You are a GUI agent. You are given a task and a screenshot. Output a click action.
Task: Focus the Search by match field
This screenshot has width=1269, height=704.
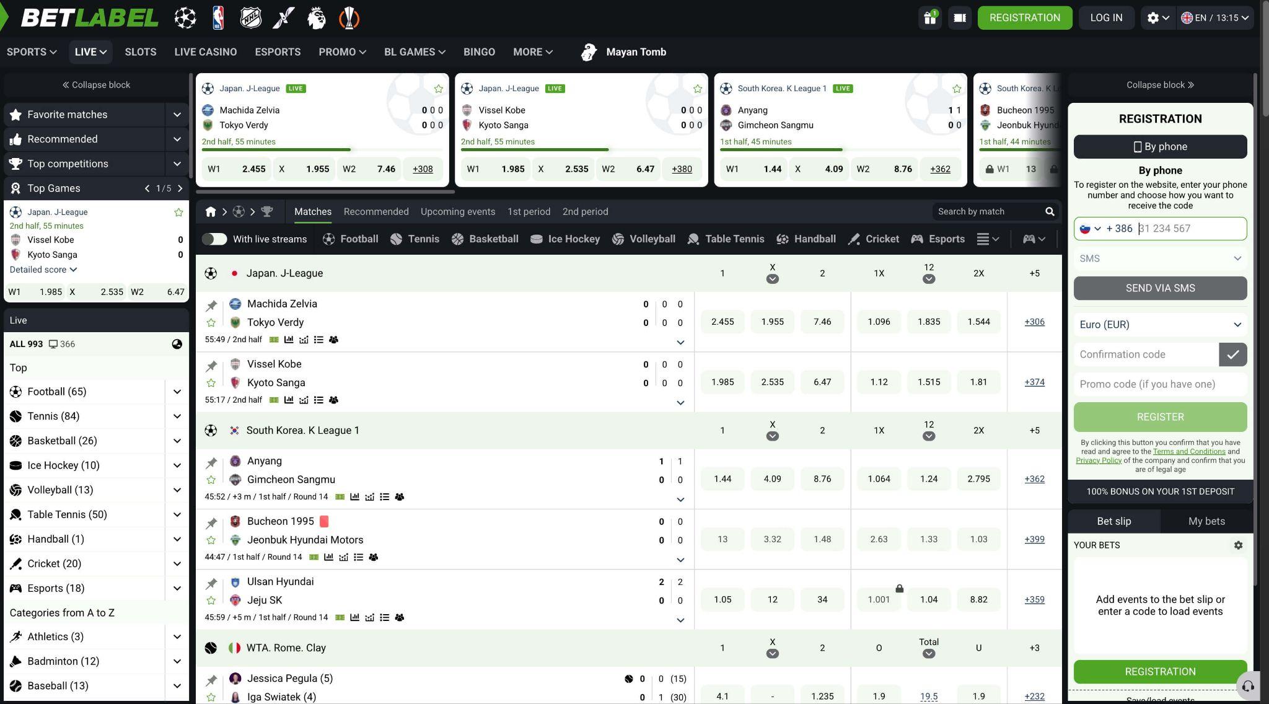click(x=988, y=212)
